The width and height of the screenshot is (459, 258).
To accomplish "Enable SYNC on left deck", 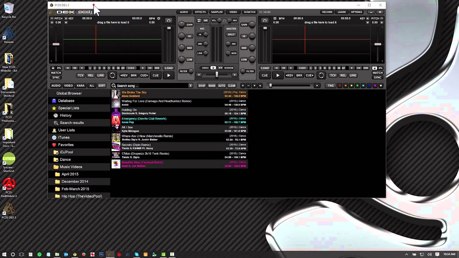I will 56,77.
